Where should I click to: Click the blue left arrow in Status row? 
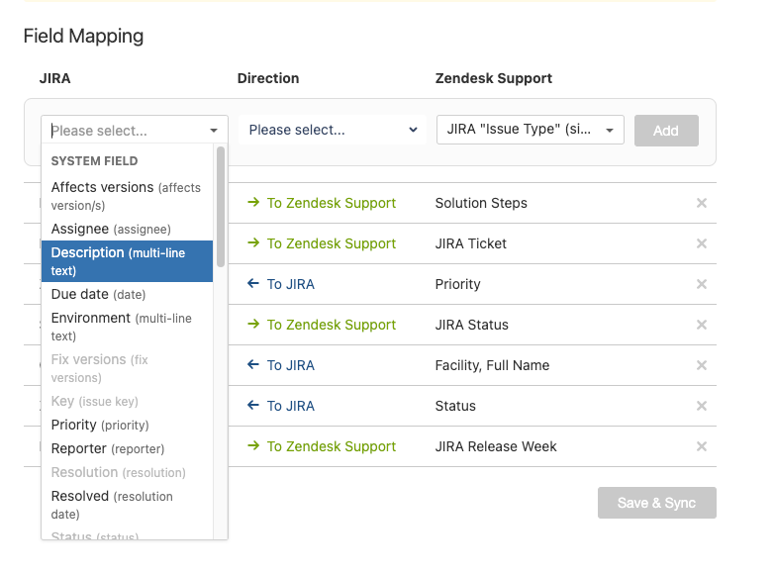(253, 405)
